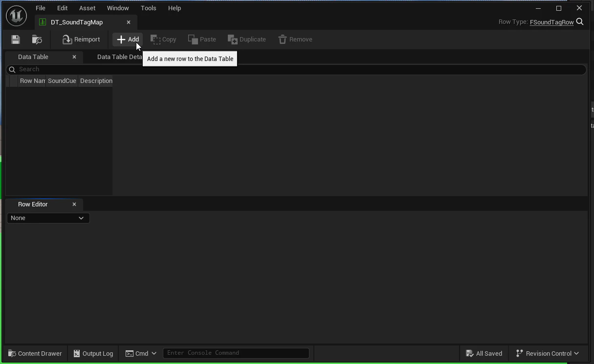The height and width of the screenshot is (364, 594).
Task: Close the DT_SoundTagMap tab
Action: click(x=129, y=22)
